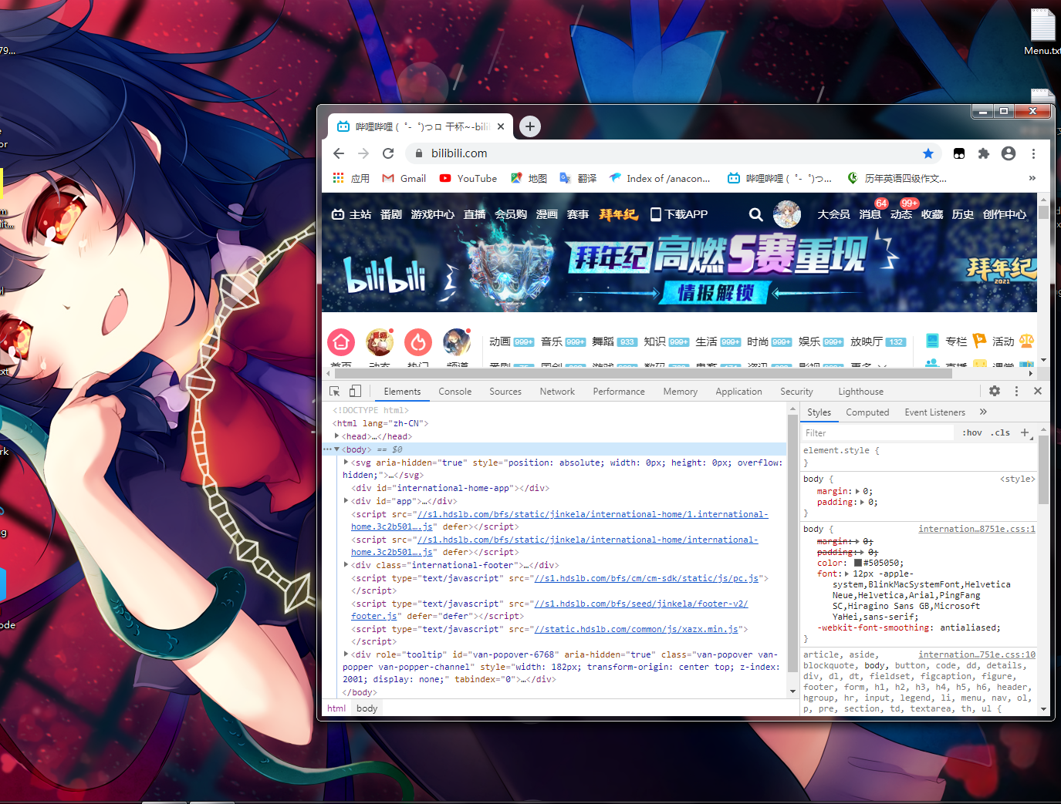Screen dimensions: 1061x804
Task: Select the html breadcrumb item
Action: [336, 708]
